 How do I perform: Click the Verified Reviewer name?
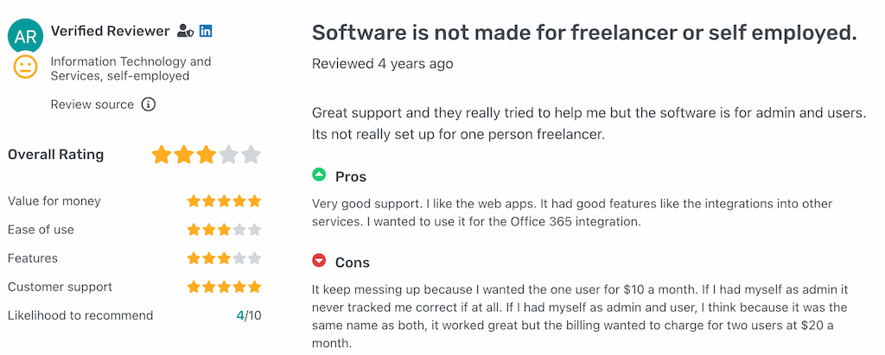(x=110, y=31)
